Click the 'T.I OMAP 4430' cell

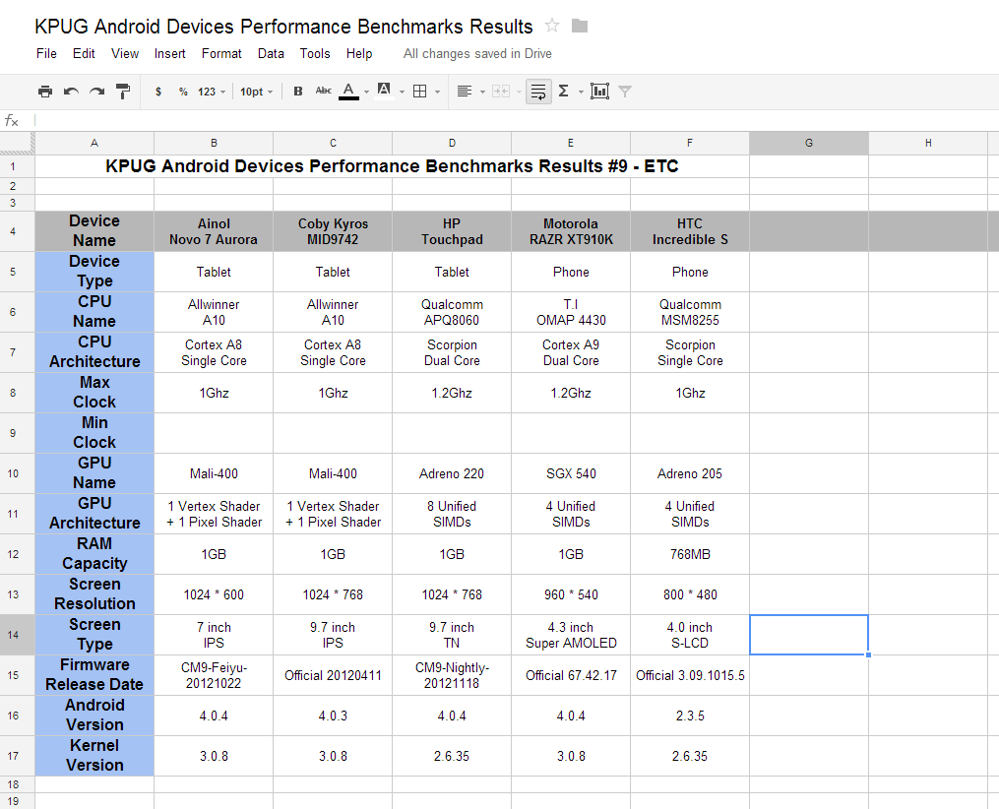click(x=571, y=312)
